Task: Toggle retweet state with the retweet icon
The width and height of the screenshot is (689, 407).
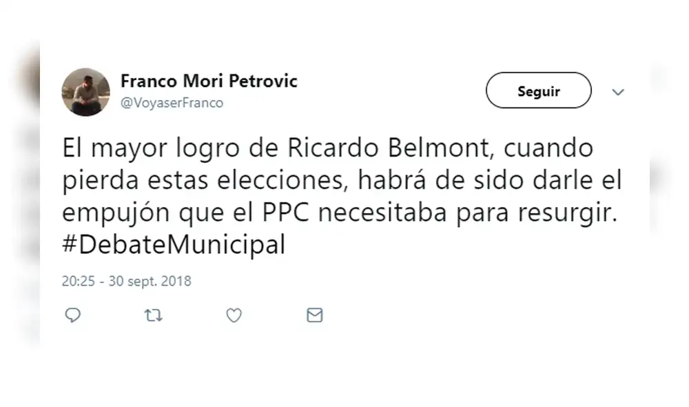Action: pyautogui.click(x=153, y=315)
